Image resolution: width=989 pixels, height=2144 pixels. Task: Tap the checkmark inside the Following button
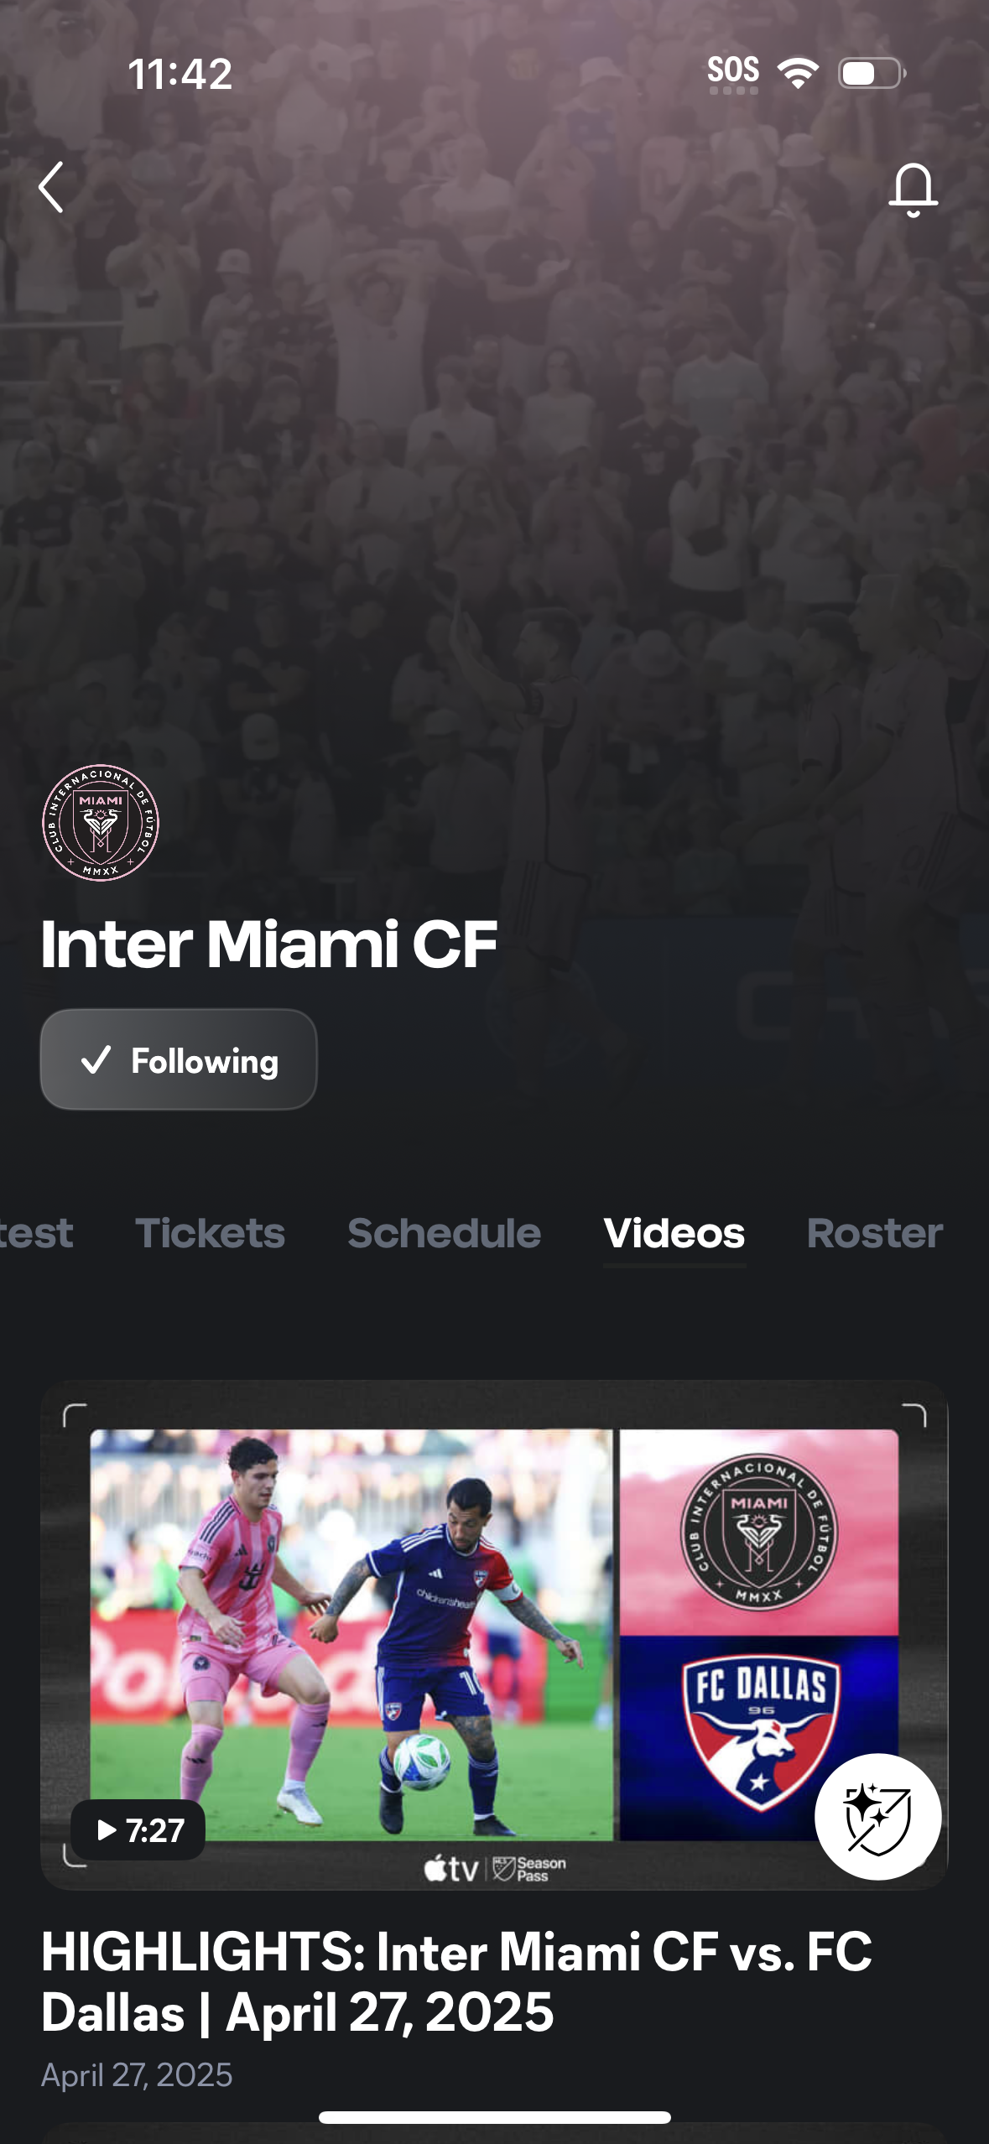pyautogui.click(x=98, y=1059)
